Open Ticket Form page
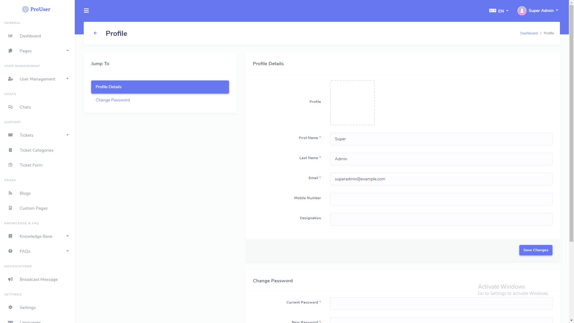 pyautogui.click(x=37, y=165)
